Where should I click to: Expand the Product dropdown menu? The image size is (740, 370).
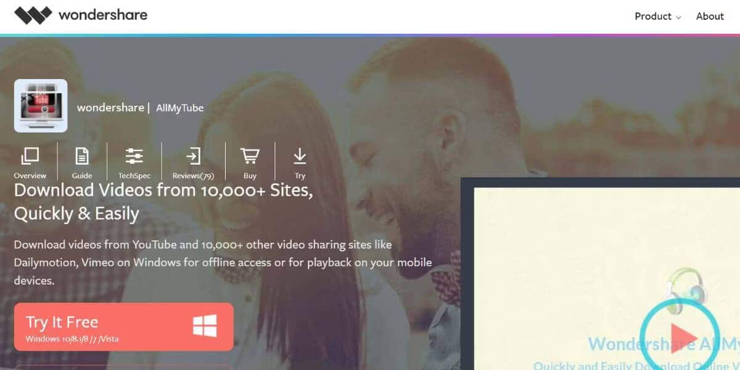point(658,16)
